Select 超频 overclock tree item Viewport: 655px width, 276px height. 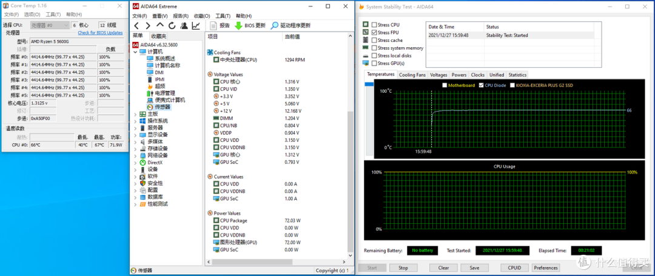tap(156, 86)
